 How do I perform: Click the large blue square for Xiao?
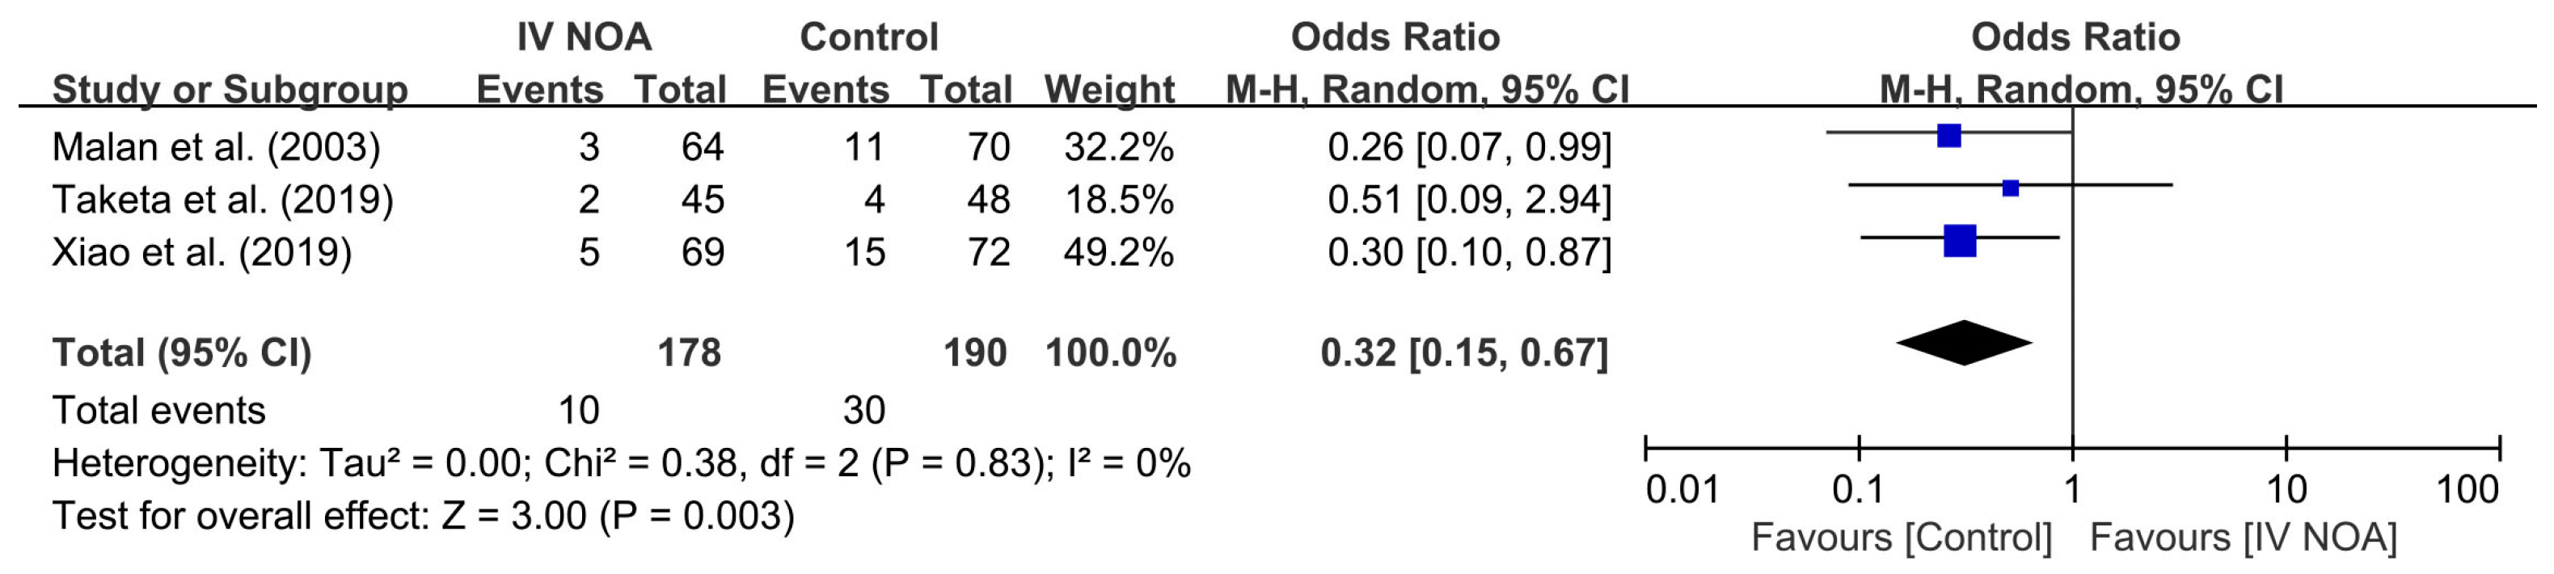point(1960,241)
